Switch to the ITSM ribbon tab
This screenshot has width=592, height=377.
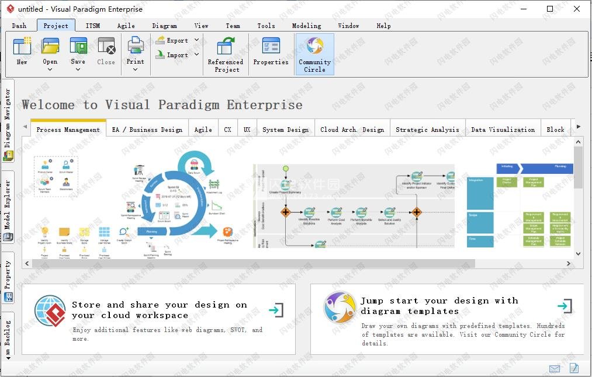pyautogui.click(x=93, y=26)
